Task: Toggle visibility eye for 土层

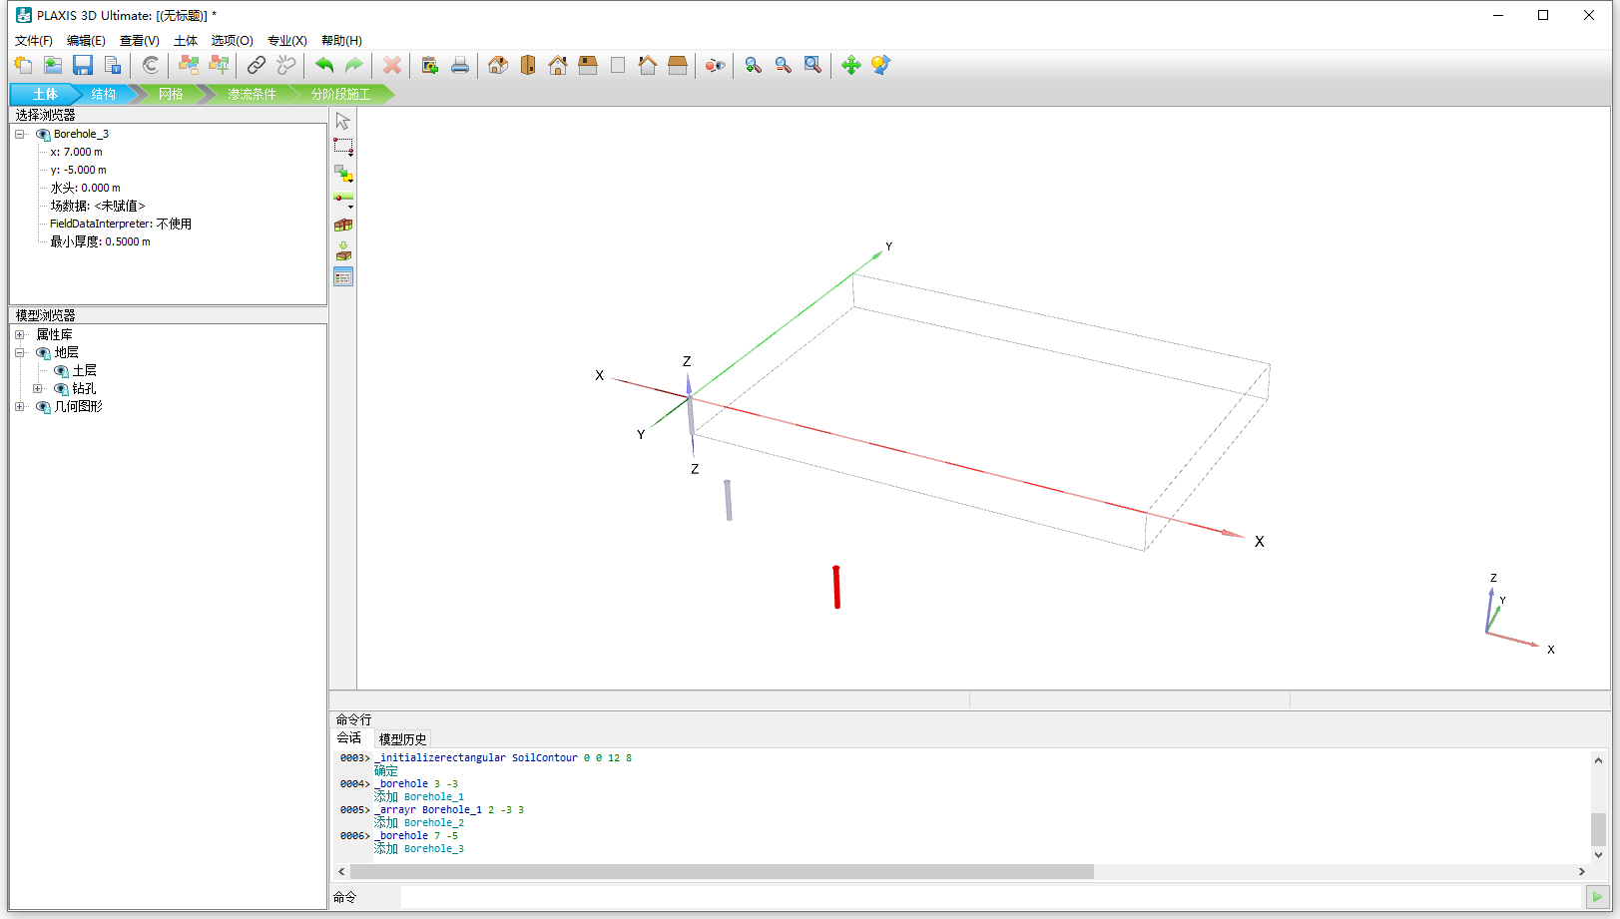Action: point(61,371)
